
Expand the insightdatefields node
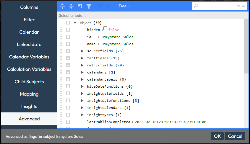[82, 94]
